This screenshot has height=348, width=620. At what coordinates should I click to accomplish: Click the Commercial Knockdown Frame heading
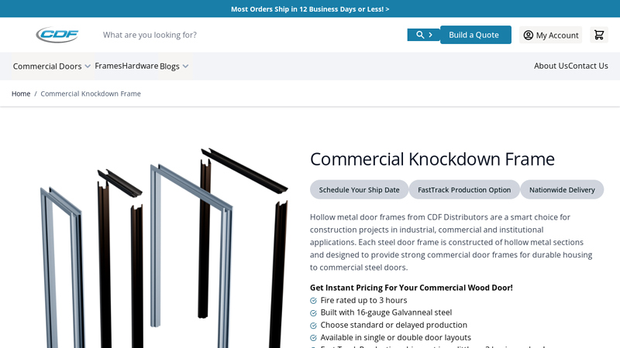coord(432,159)
